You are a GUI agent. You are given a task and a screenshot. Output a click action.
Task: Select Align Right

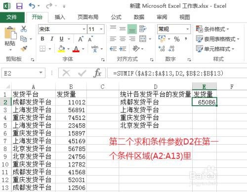[x=132, y=39]
